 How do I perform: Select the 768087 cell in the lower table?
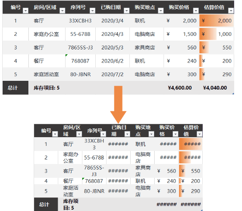pos(94,181)
